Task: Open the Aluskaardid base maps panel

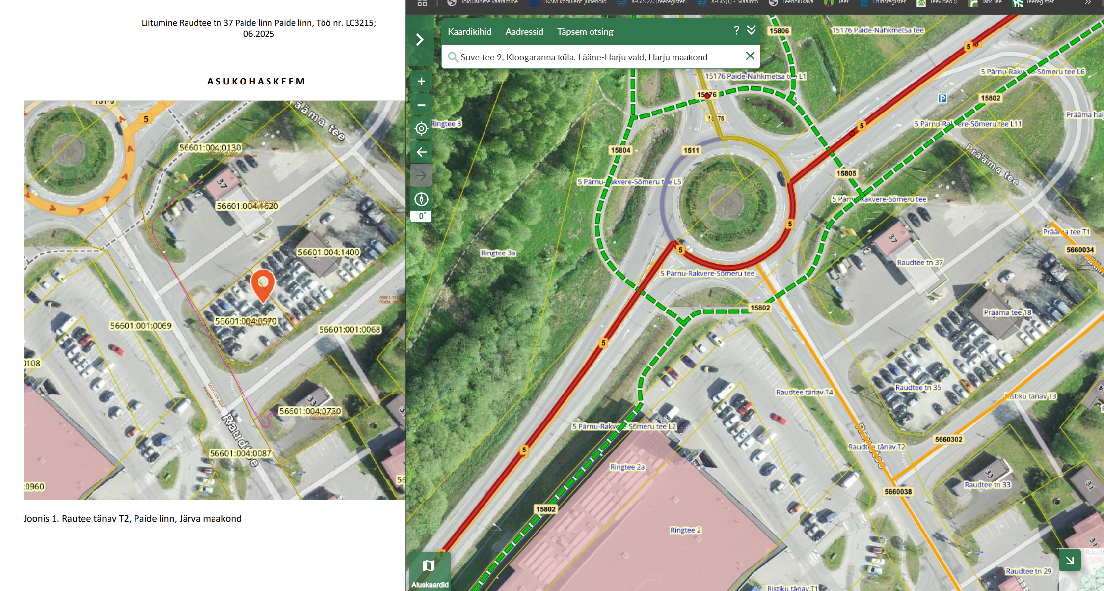Action: pyautogui.click(x=430, y=572)
